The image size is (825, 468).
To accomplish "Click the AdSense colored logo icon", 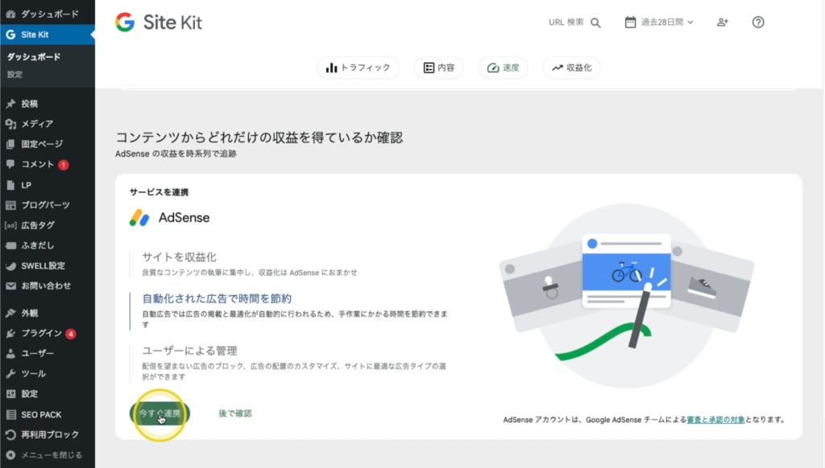I will tap(140, 217).
